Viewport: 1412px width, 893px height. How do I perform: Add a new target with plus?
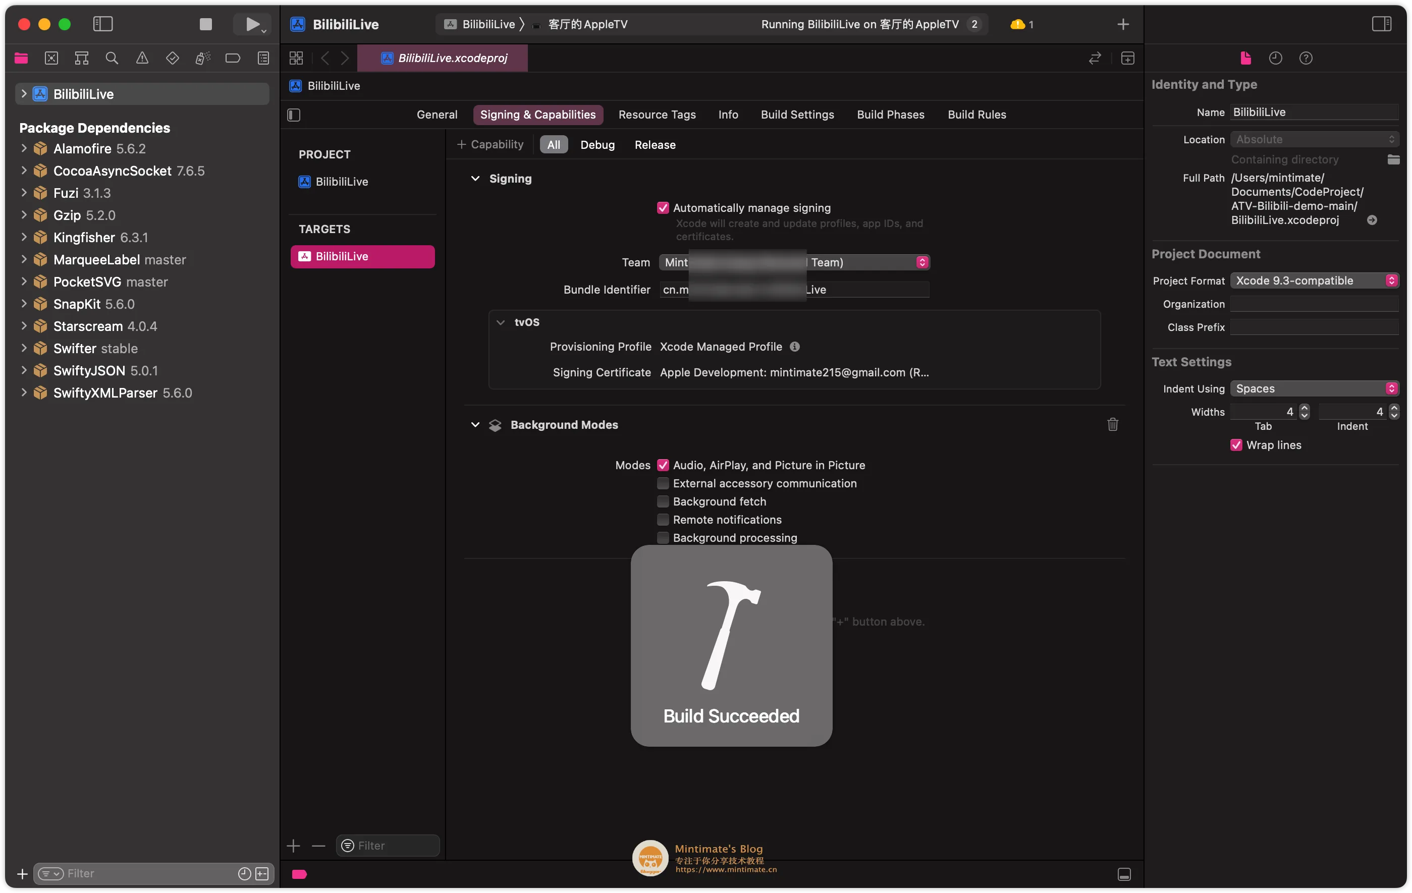point(293,845)
